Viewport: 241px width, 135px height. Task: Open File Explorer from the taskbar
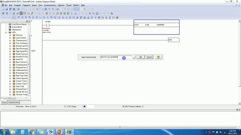(13, 132)
